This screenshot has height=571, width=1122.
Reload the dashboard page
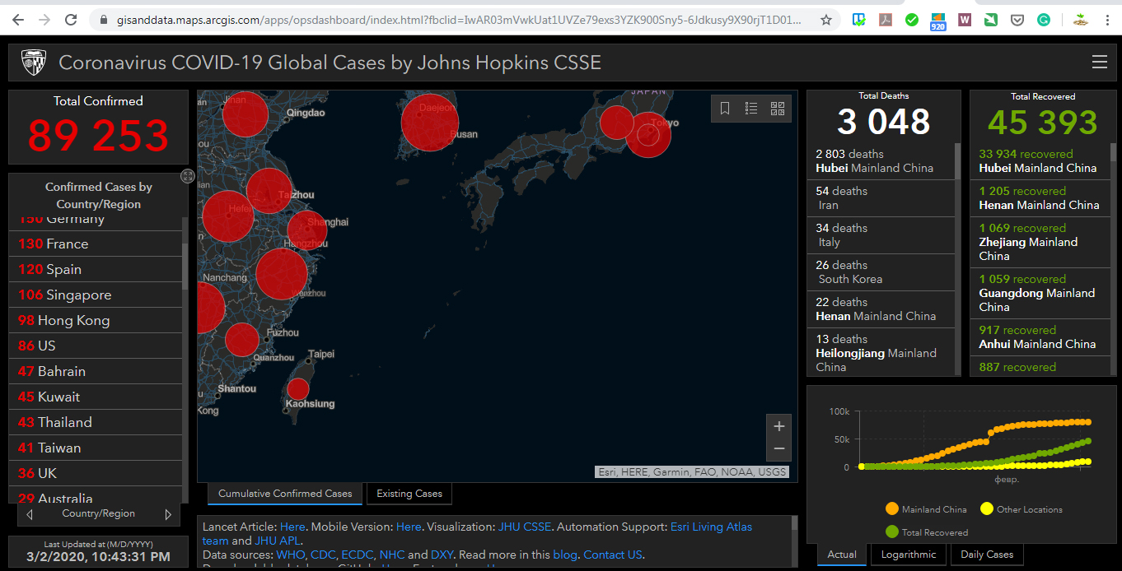click(x=71, y=20)
